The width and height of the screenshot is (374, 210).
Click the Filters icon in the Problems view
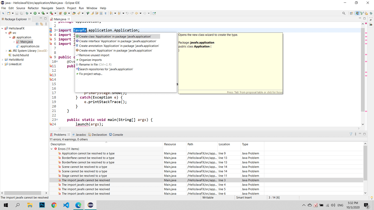[x=351, y=134]
